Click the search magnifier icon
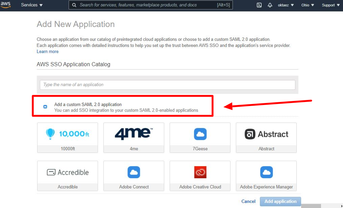 coord(74,5)
